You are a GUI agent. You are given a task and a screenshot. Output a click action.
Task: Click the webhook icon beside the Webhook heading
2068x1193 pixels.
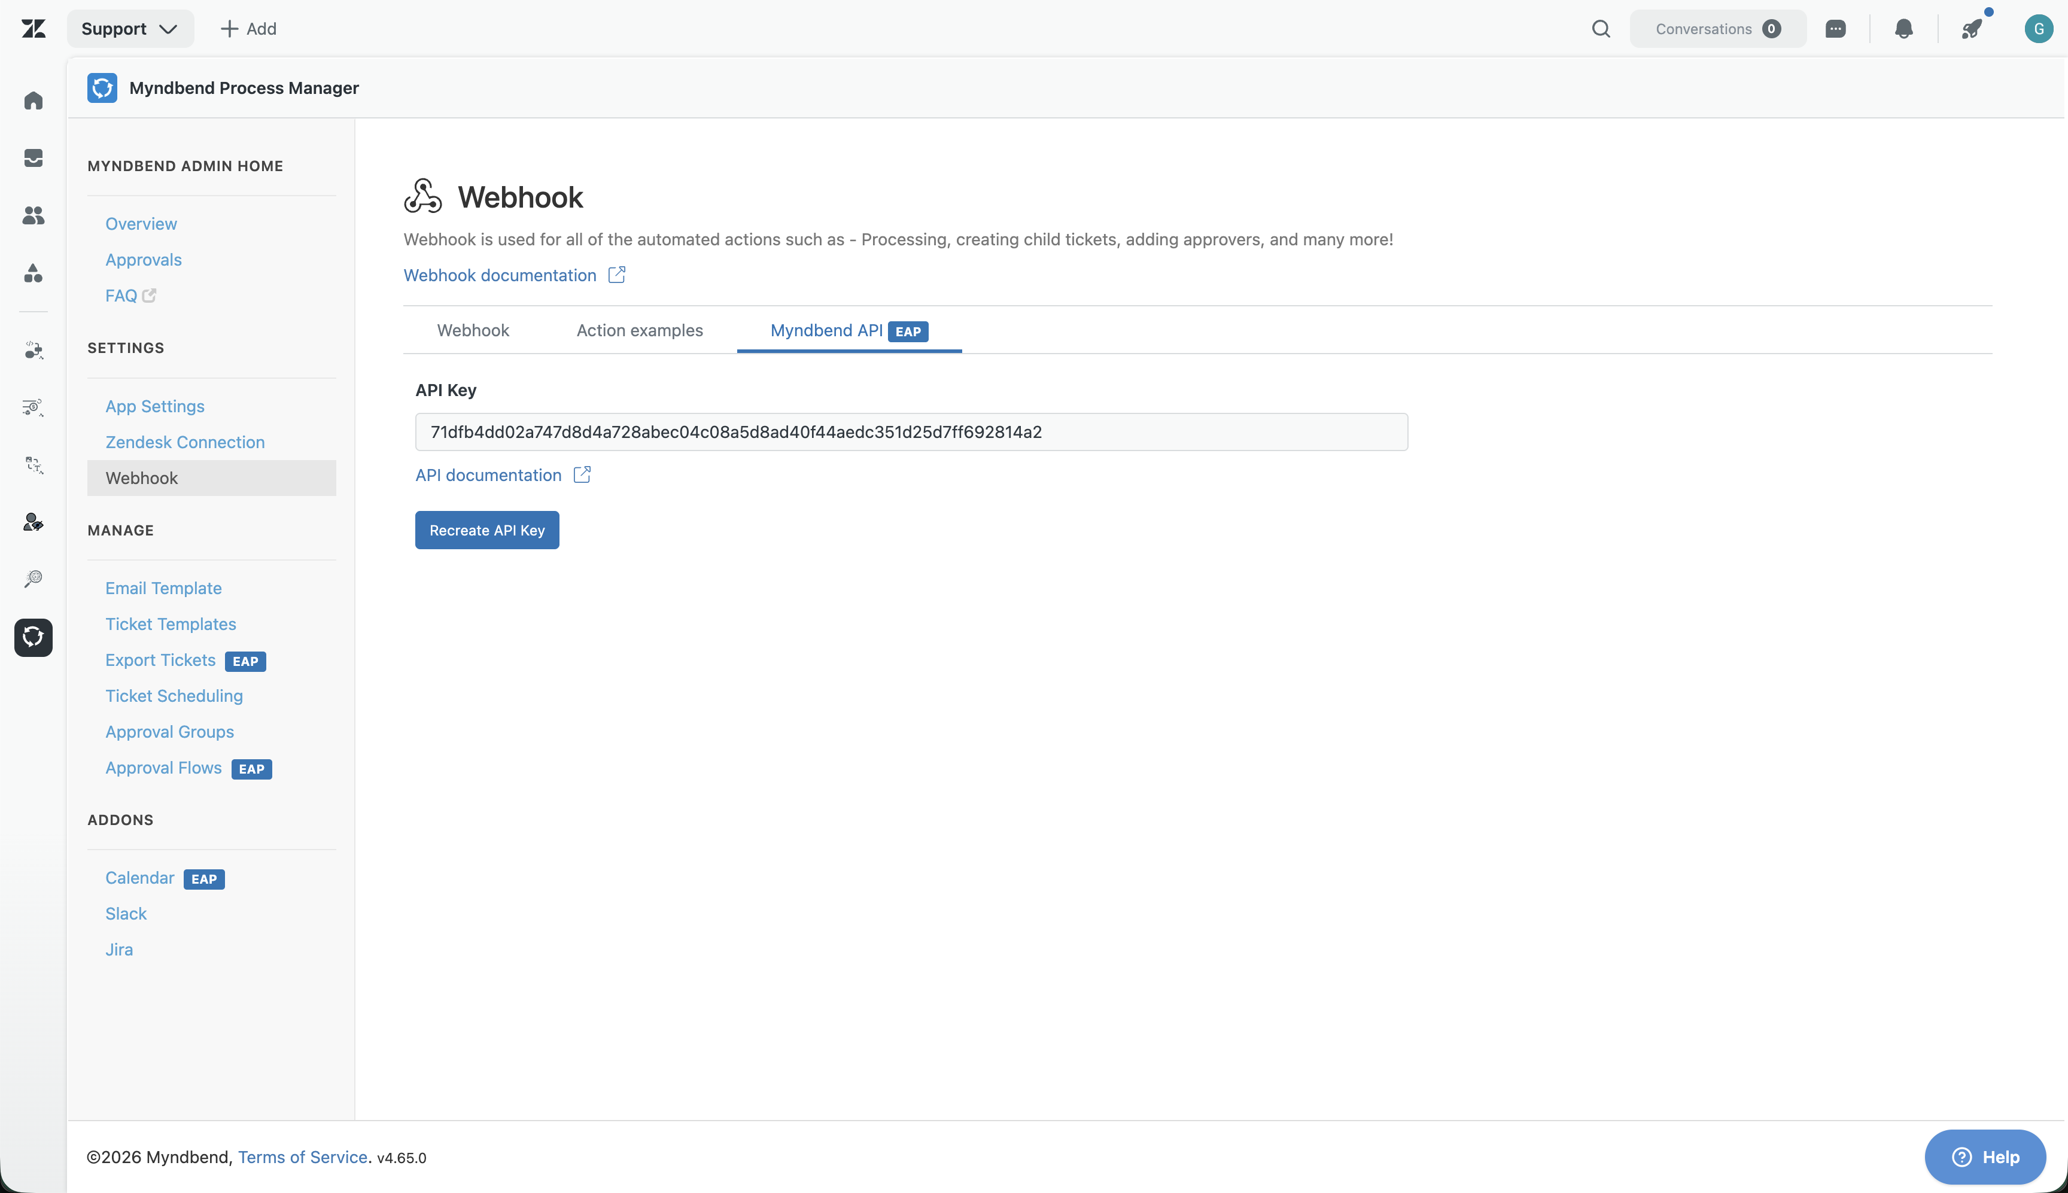coord(423,196)
